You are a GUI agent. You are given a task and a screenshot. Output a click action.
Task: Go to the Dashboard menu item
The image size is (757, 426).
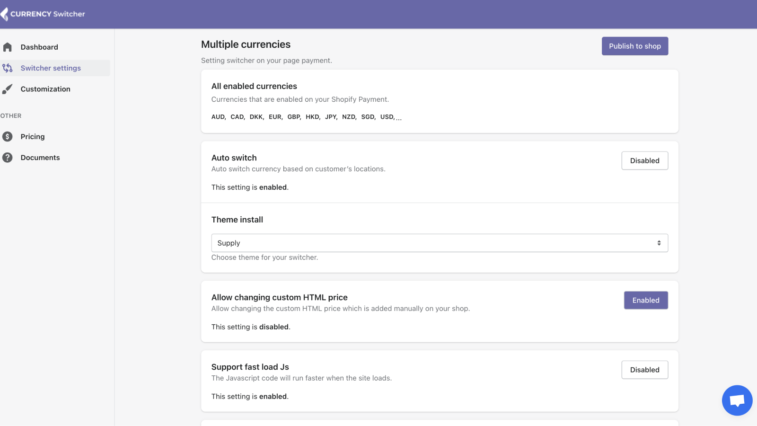tap(39, 47)
